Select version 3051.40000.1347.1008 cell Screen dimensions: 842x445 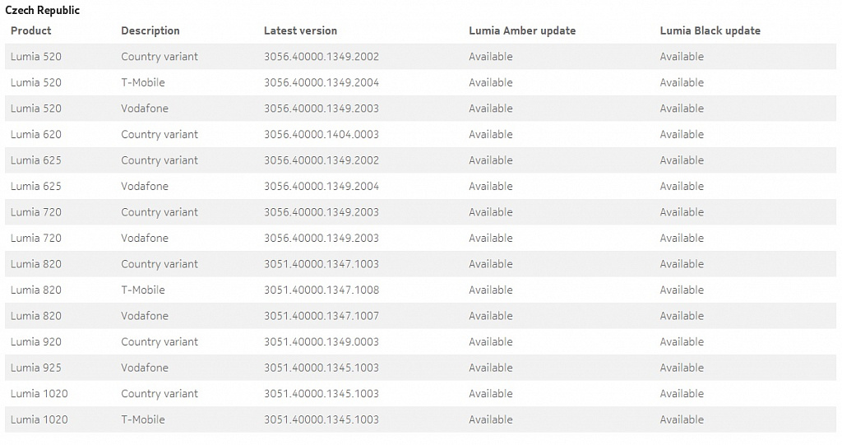point(322,290)
